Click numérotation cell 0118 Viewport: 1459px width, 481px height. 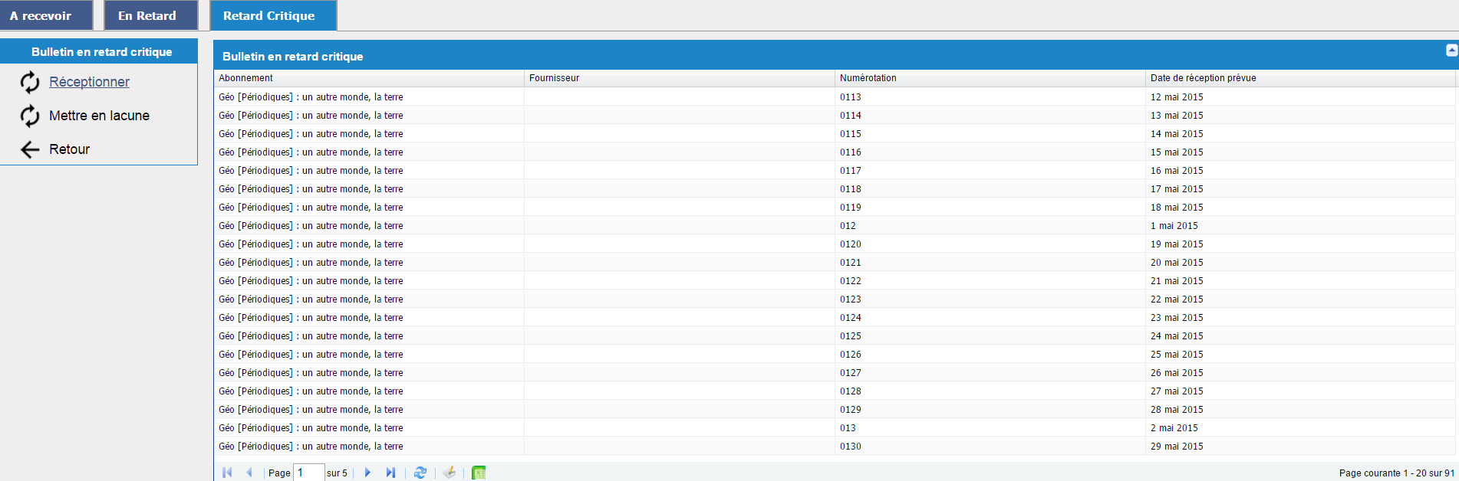pos(990,189)
